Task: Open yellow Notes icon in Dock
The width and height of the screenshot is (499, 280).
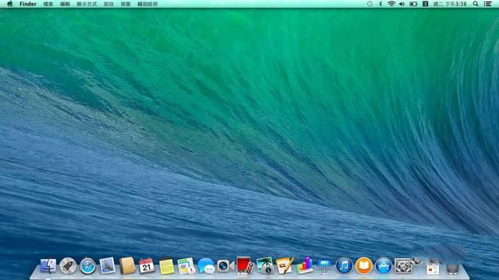Action: (x=166, y=266)
